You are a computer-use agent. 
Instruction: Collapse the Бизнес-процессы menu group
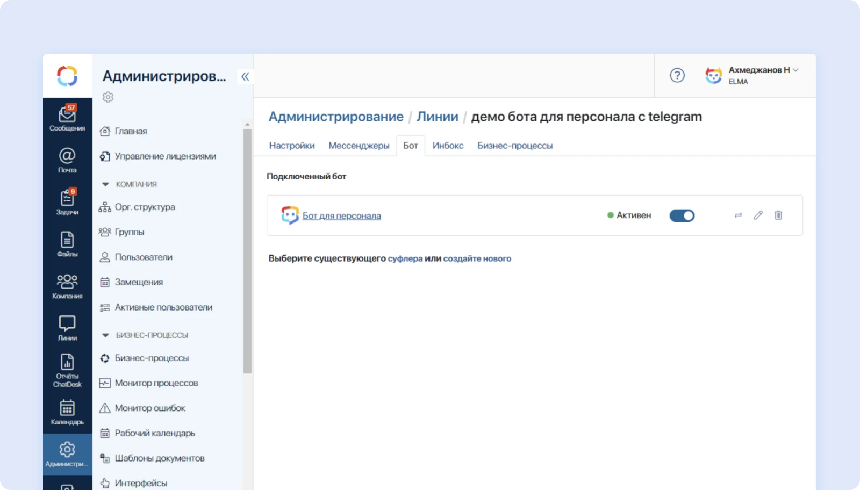click(105, 335)
